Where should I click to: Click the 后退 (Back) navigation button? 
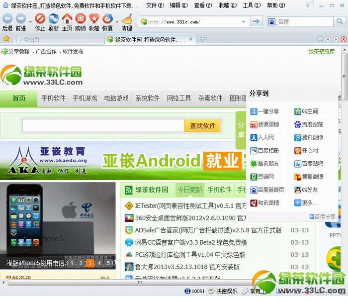[x=7, y=22]
